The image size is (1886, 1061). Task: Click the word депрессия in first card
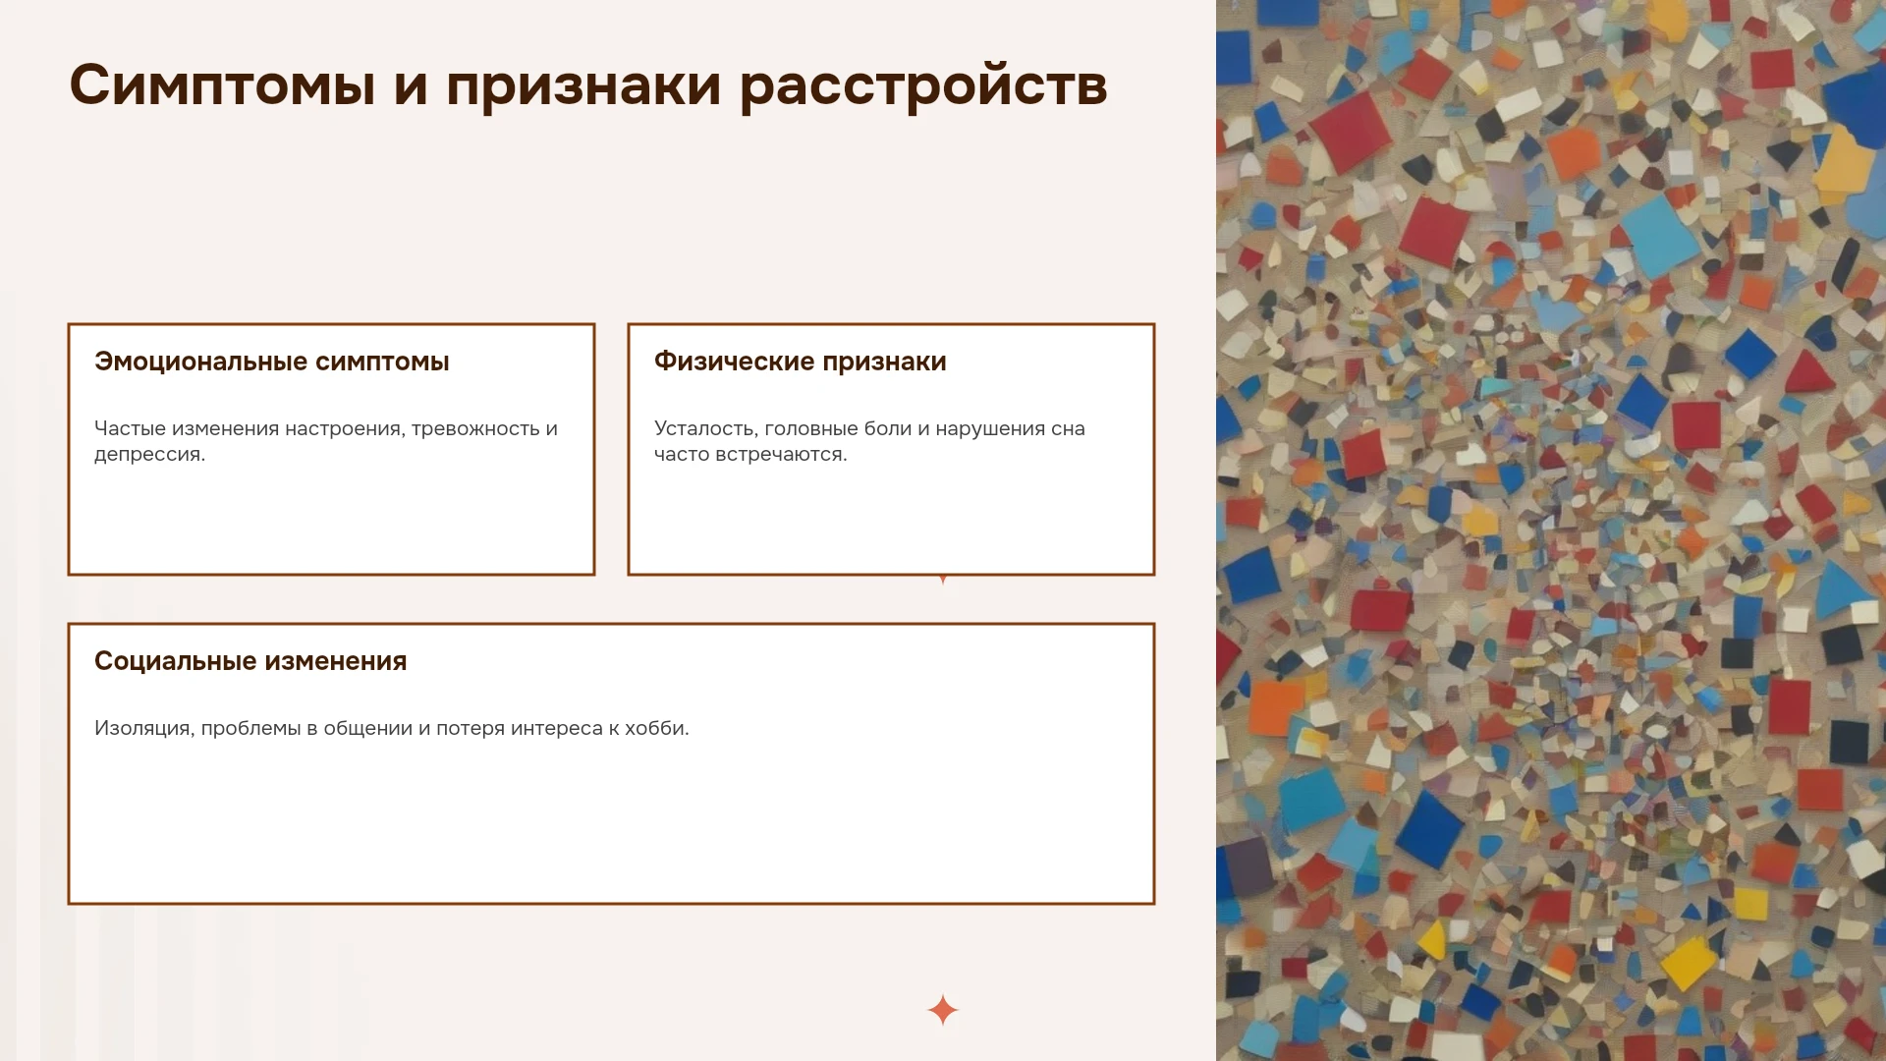(x=149, y=455)
